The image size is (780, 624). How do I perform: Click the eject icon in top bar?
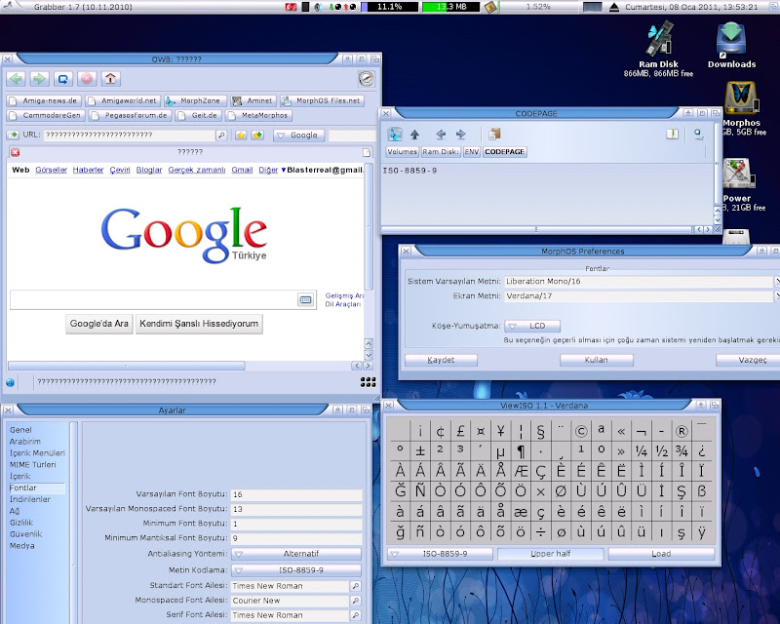tap(614, 7)
